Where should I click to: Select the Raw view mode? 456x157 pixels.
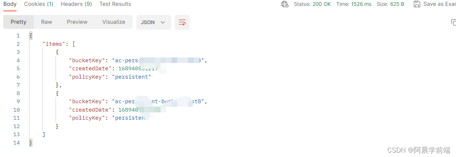47,22
